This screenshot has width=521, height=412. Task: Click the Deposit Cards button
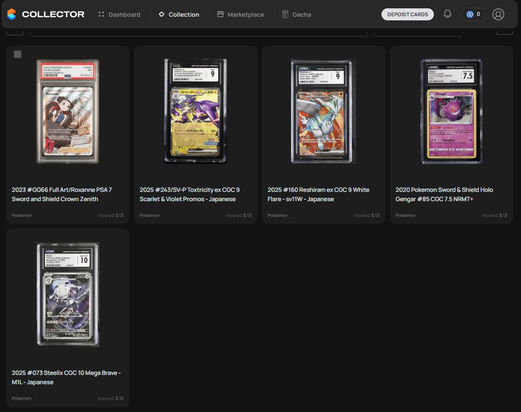coord(407,14)
